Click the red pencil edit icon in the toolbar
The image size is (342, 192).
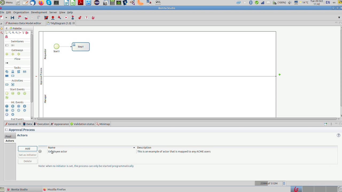coord(46,18)
